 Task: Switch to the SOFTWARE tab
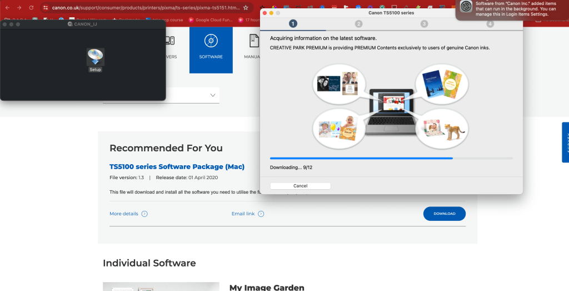pyautogui.click(x=211, y=50)
